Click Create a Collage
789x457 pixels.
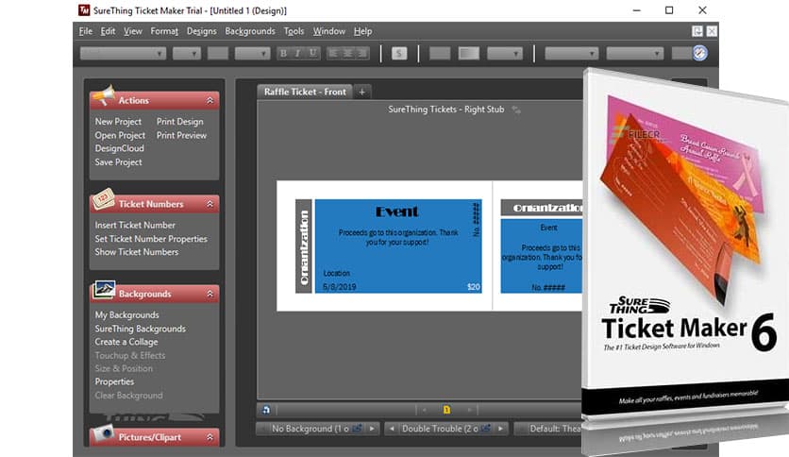[126, 342]
